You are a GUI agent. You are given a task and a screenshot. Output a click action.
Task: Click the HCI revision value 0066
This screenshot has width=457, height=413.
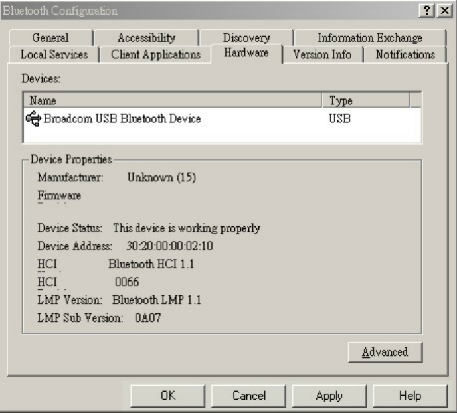point(127,282)
